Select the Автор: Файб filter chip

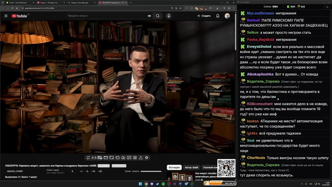coord(191,168)
